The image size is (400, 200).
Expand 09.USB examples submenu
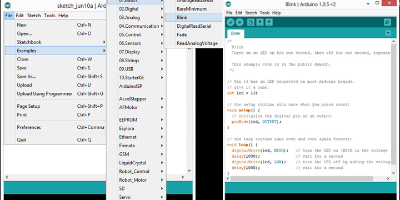(x=140, y=69)
